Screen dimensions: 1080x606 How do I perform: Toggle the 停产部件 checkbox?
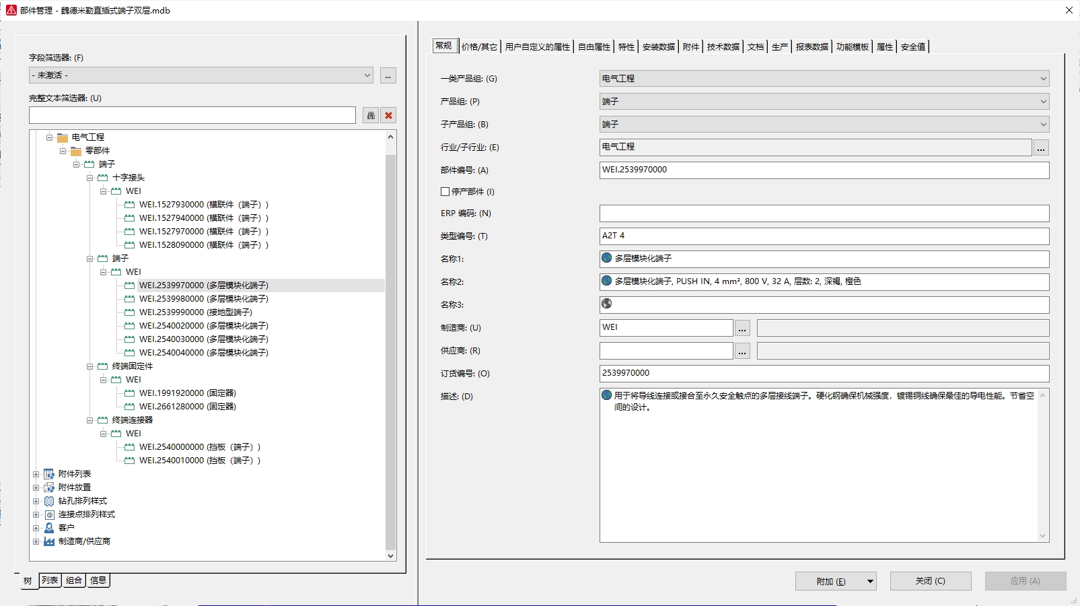point(445,192)
